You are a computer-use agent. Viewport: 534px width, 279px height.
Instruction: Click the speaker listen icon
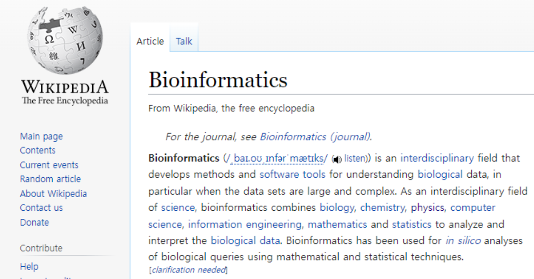click(337, 159)
